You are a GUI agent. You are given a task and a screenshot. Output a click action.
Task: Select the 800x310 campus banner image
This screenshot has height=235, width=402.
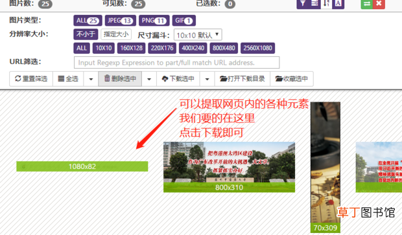(229, 167)
